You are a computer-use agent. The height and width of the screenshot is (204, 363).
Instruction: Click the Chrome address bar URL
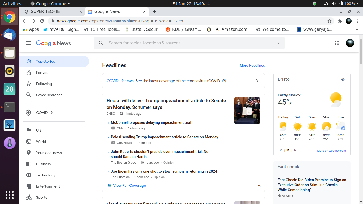120,21
